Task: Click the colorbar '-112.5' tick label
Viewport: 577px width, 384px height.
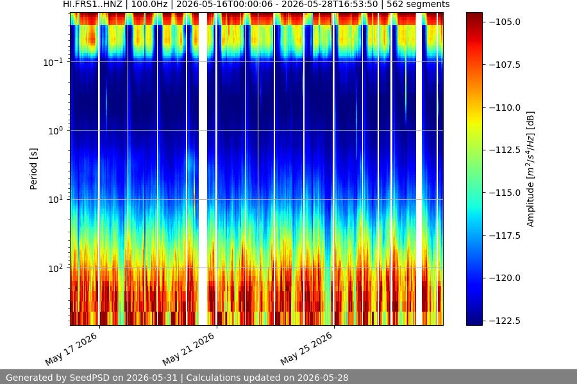Action: pos(505,150)
